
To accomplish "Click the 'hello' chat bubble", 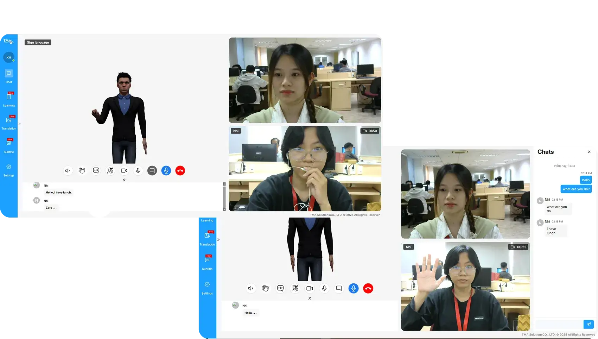I will tap(586, 180).
